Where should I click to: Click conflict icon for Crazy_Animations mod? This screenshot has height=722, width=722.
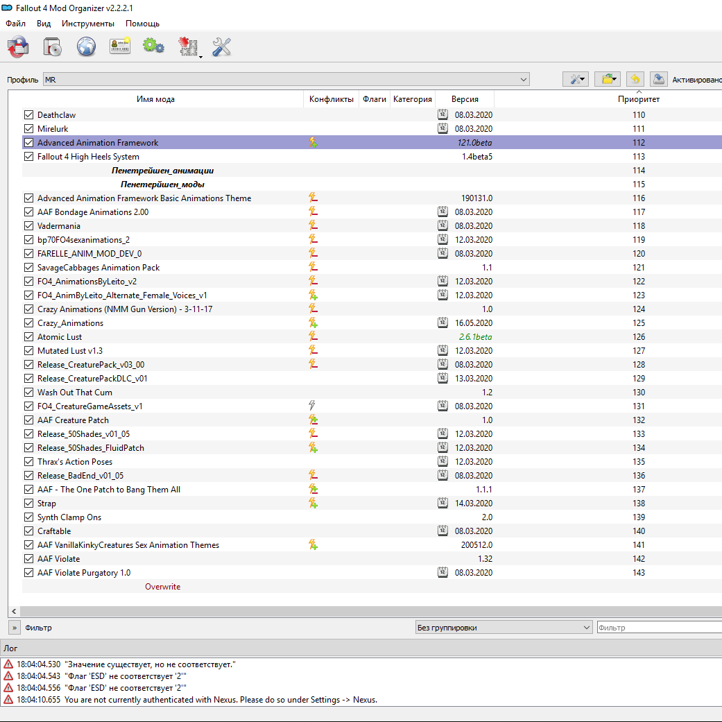click(x=313, y=323)
